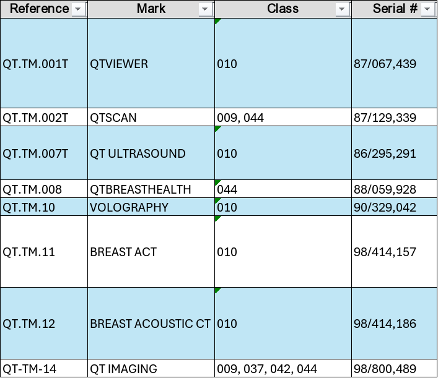Click the green error marker in BREAST ACT's Class cell
Image resolution: width=438 pixels, height=378 pixels.
(217, 219)
